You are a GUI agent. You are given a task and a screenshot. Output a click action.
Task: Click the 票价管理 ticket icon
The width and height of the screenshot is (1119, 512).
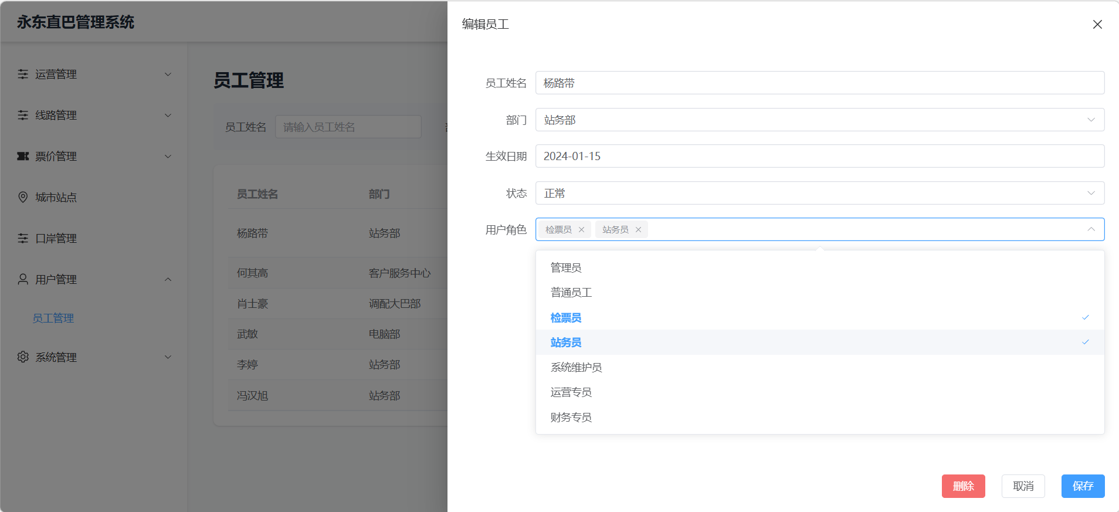point(23,156)
